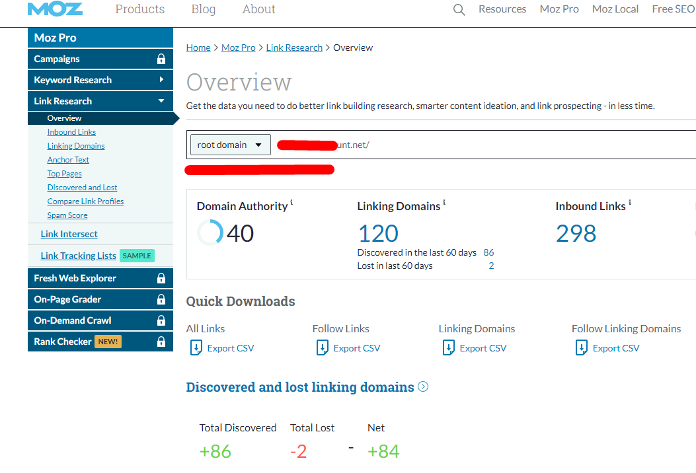696x473 pixels.
Task: Go to Spam Score page
Action: pos(67,215)
